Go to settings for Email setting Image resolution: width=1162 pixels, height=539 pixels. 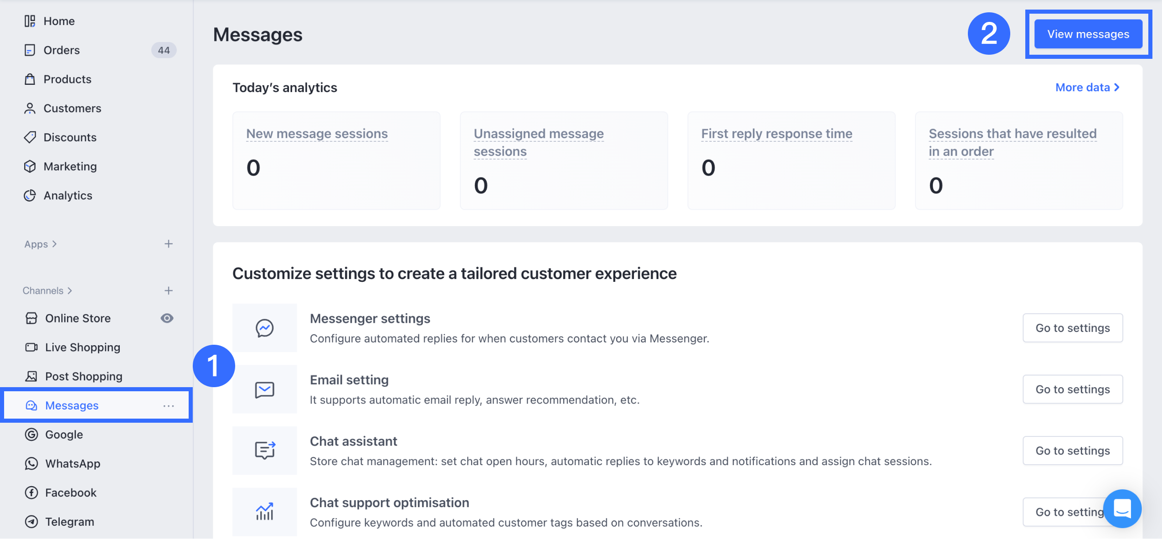coord(1072,389)
